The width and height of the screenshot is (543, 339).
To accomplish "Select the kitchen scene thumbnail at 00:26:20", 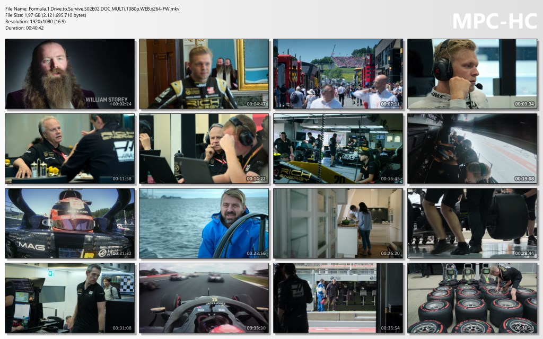I will pyautogui.click(x=338, y=223).
